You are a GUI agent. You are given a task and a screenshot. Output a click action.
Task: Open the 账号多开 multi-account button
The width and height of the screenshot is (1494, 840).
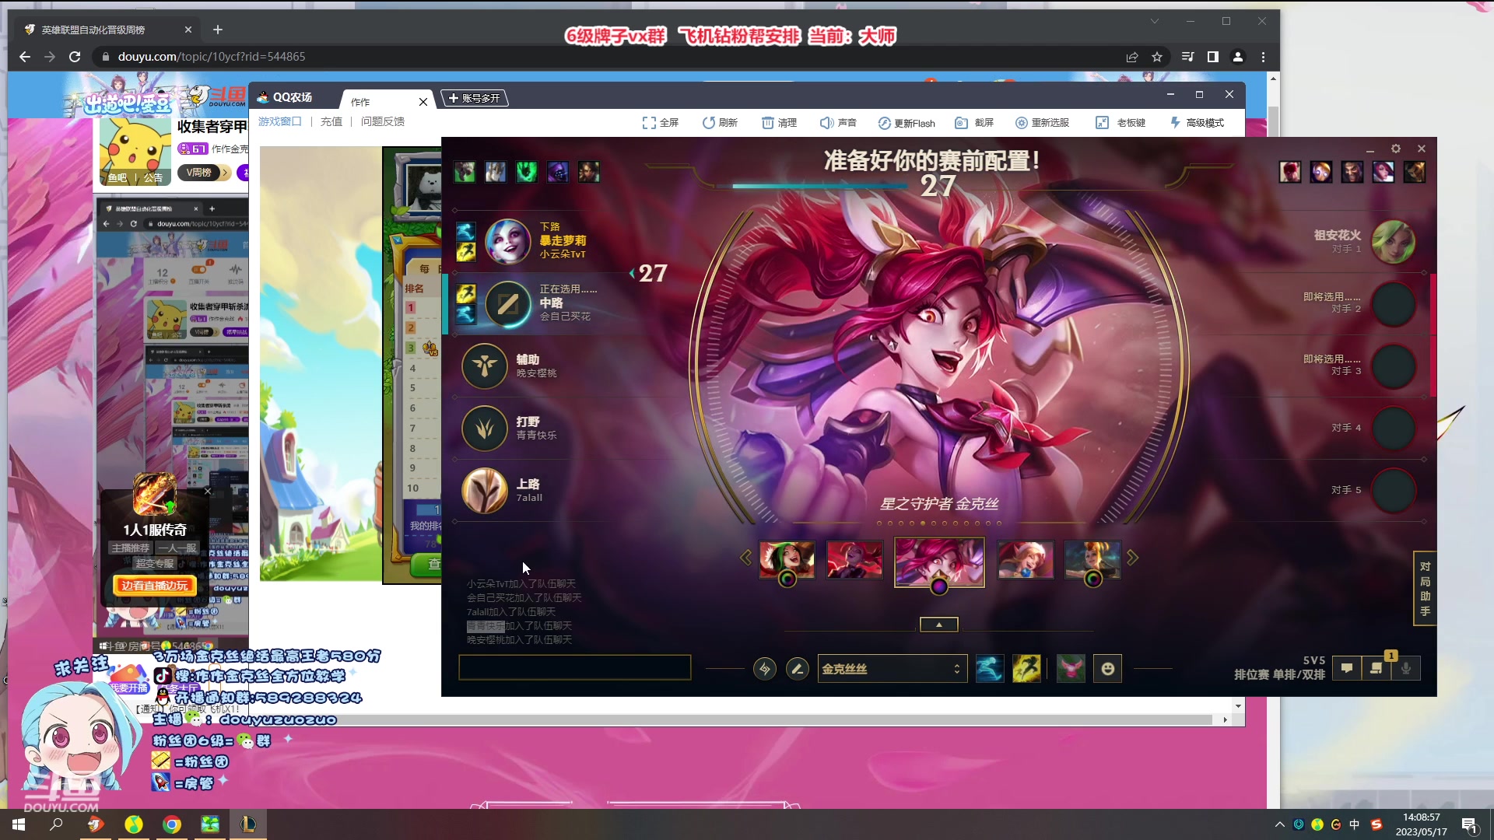coord(475,98)
